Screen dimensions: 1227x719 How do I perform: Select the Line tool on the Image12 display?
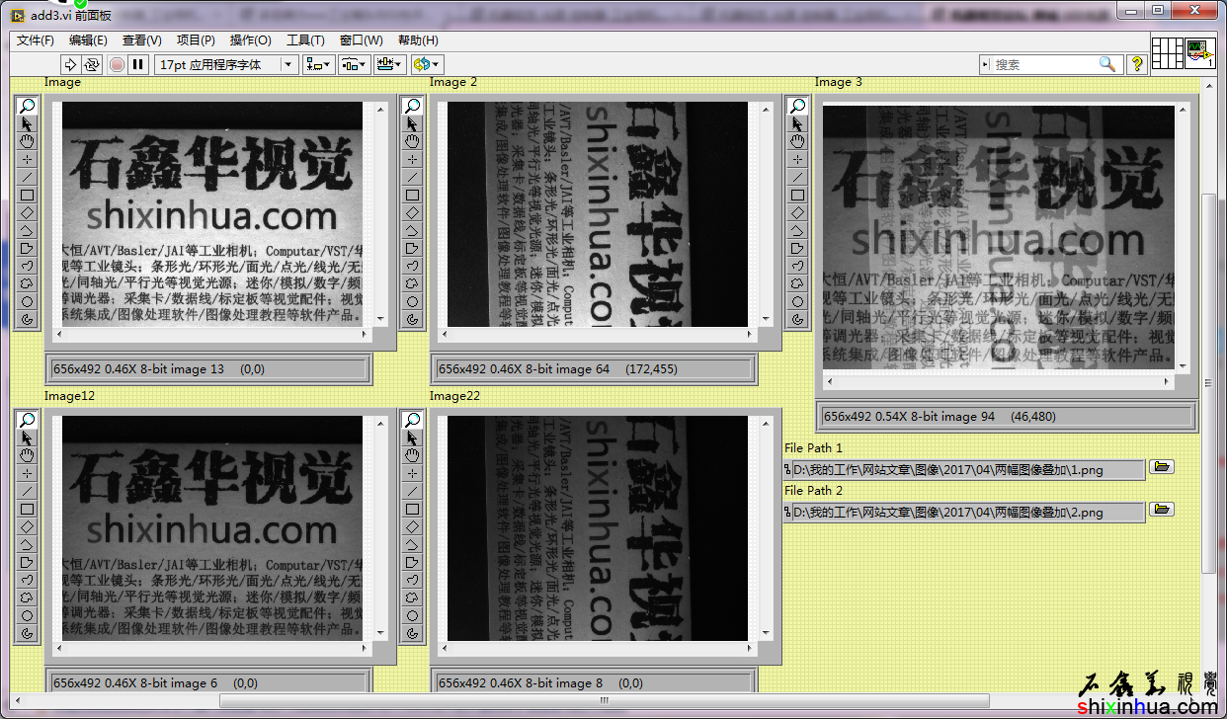[28, 491]
